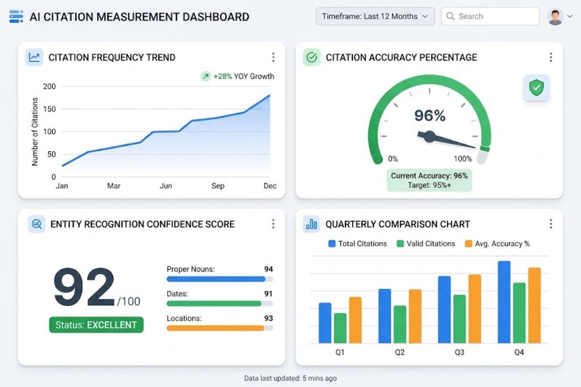This screenshot has height=387, width=581.
Task: Click the Proper Nouns progress bar
Action: pos(220,279)
